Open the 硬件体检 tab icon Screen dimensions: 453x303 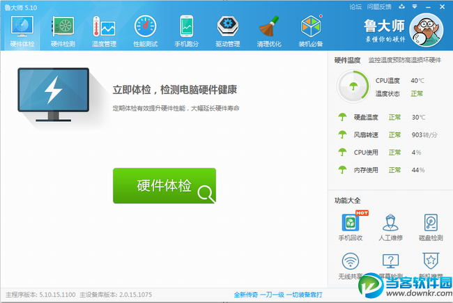click(x=22, y=26)
